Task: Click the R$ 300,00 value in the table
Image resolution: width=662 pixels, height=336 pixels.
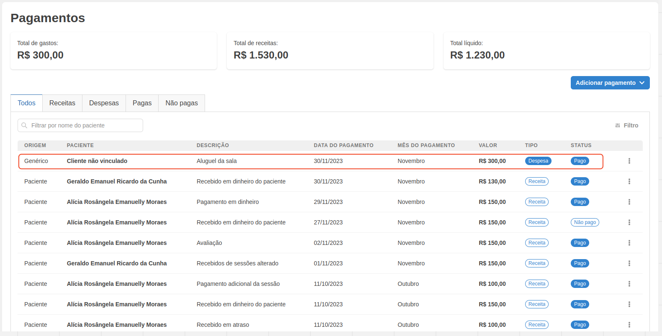Action: (x=492, y=161)
